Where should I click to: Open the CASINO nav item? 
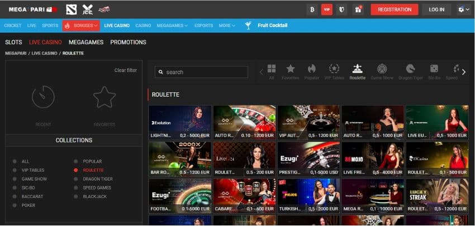click(x=143, y=26)
